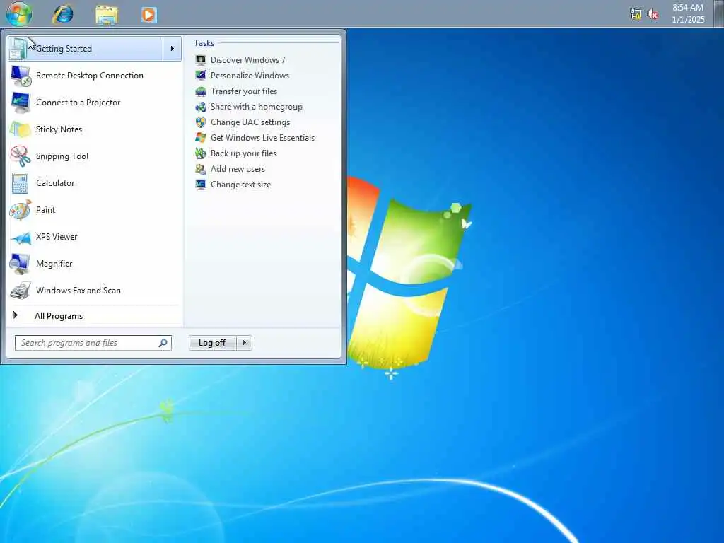Click the Back up your files icon

tap(200, 153)
